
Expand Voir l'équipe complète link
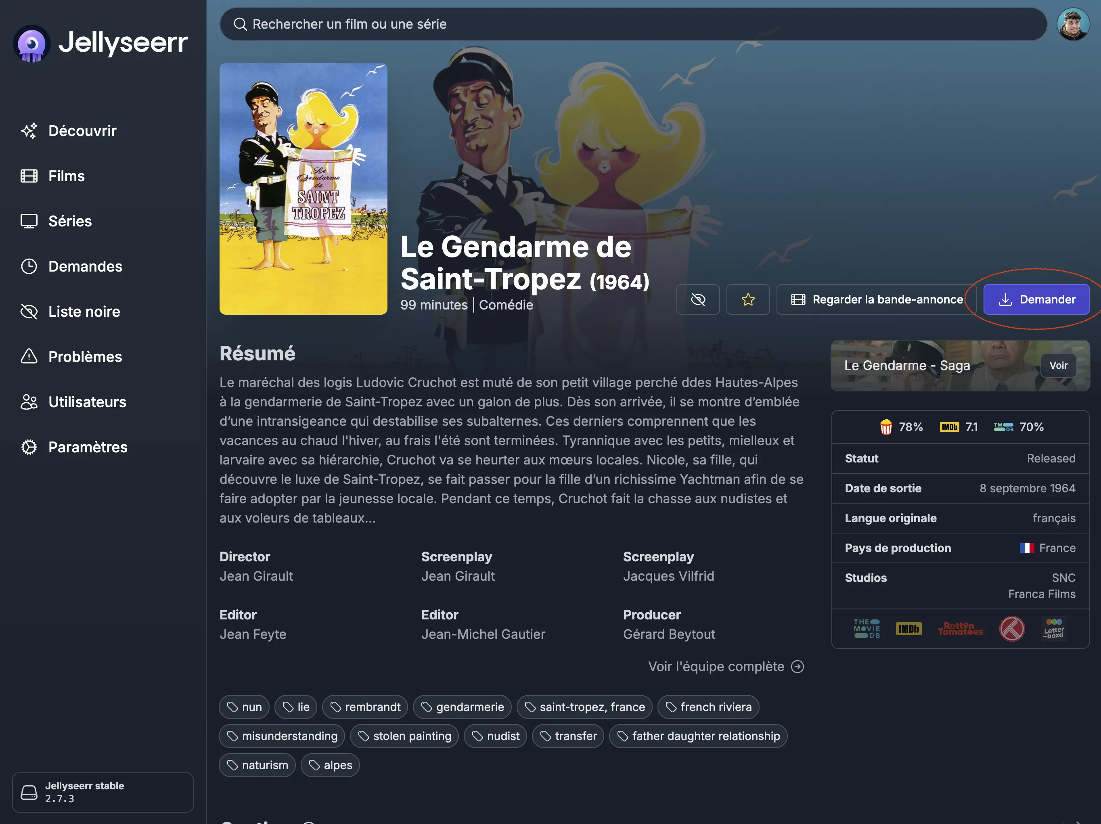point(726,666)
